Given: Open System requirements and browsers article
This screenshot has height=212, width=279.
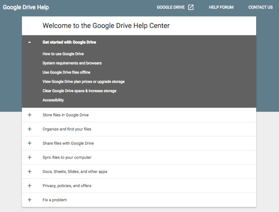Looking at the screenshot, I should (72, 63).
